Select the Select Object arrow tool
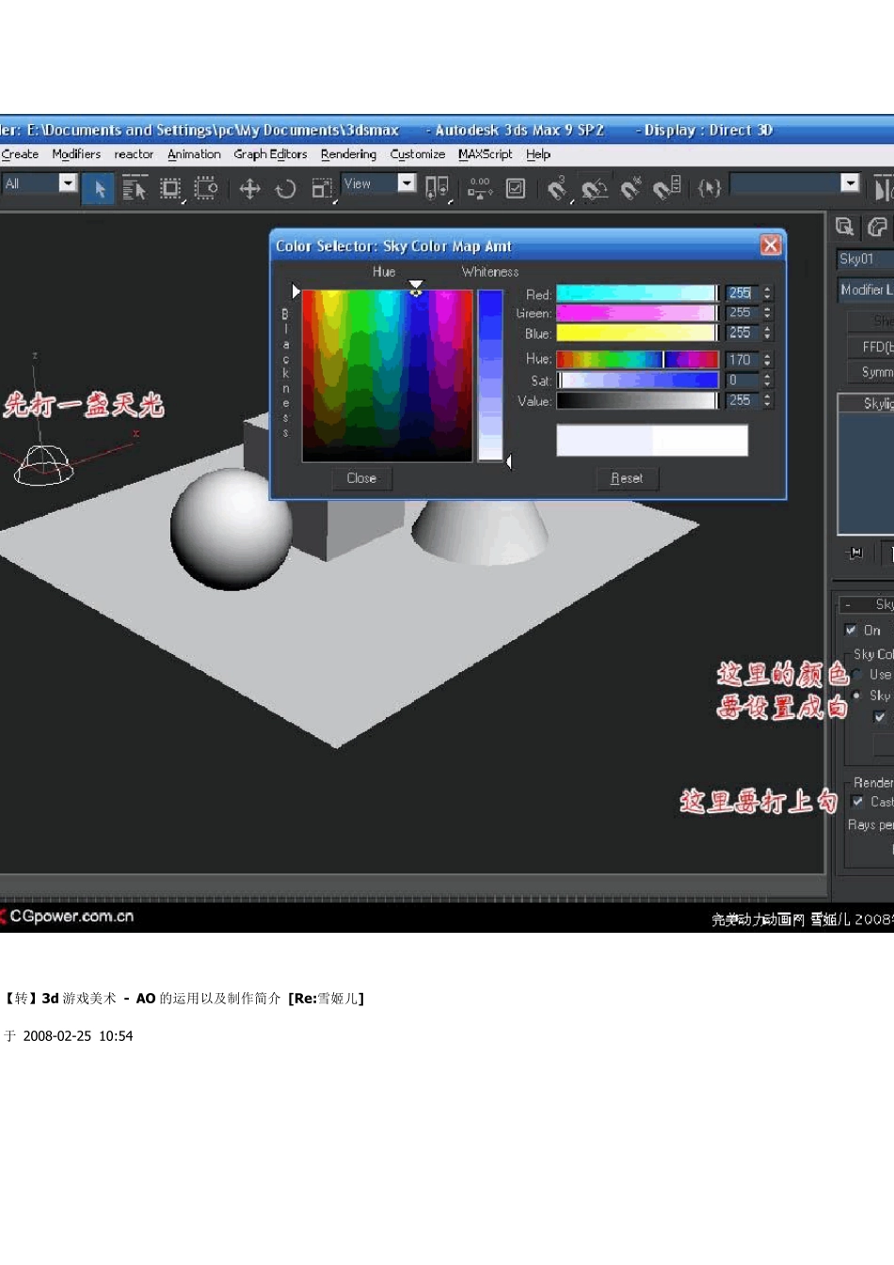Viewport: 894px width, 1265px height. [99, 189]
